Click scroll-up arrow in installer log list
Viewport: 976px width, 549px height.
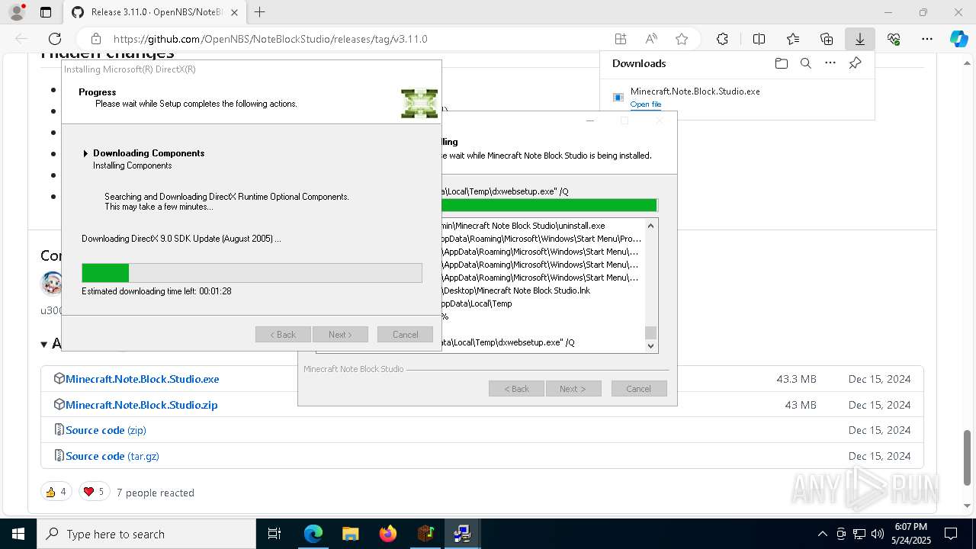(650, 226)
